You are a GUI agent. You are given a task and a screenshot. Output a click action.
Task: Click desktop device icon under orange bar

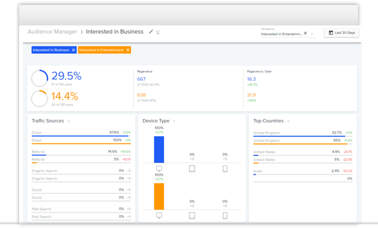click(159, 216)
